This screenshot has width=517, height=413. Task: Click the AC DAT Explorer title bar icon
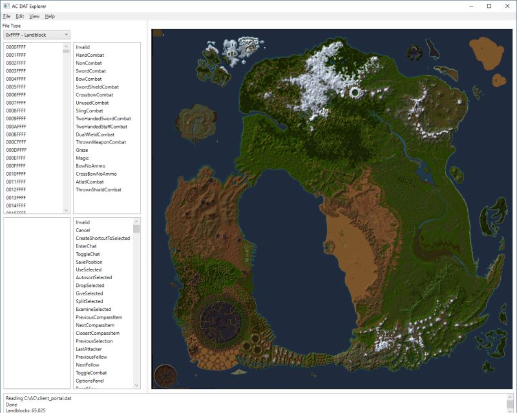6,5
